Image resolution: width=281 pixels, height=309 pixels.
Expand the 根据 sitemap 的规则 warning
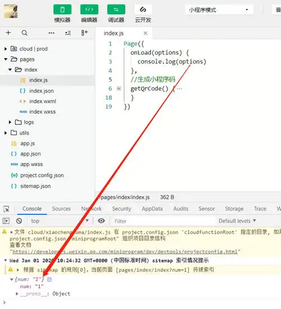[18, 270]
